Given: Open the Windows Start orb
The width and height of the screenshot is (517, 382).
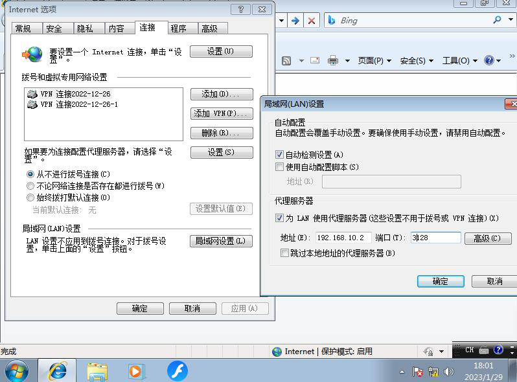Looking at the screenshot, I should pyautogui.click(x=16, y=371).
